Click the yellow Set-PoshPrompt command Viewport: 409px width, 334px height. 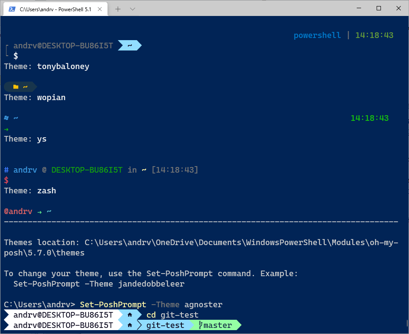pos(113,305)
